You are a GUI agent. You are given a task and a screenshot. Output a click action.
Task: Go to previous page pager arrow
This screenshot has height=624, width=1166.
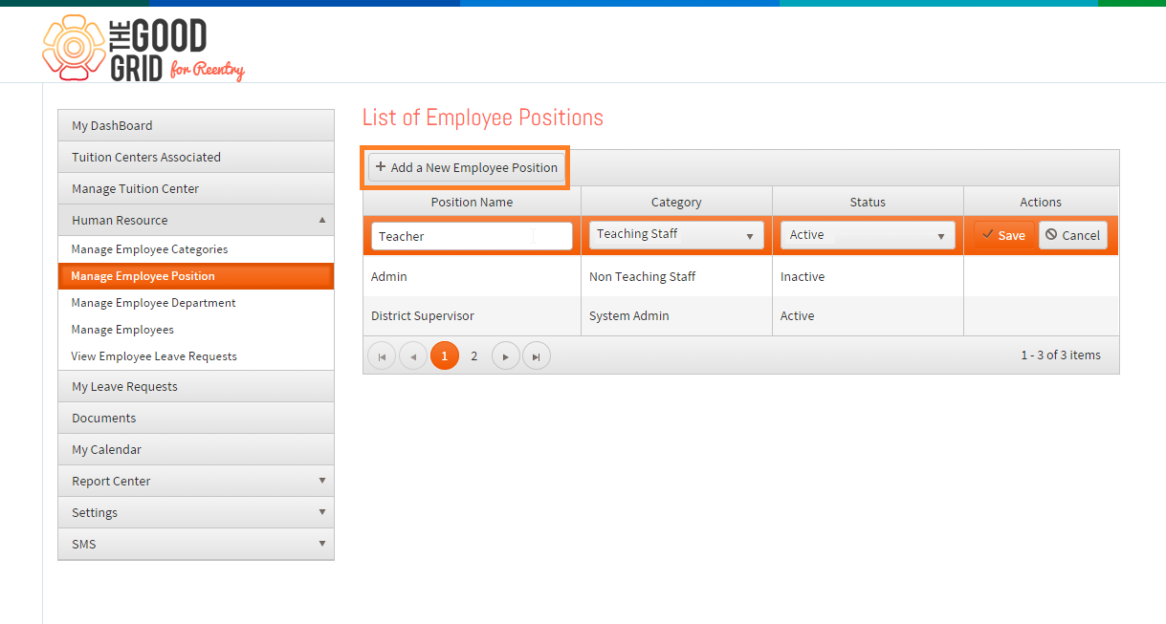pos(413,355)
